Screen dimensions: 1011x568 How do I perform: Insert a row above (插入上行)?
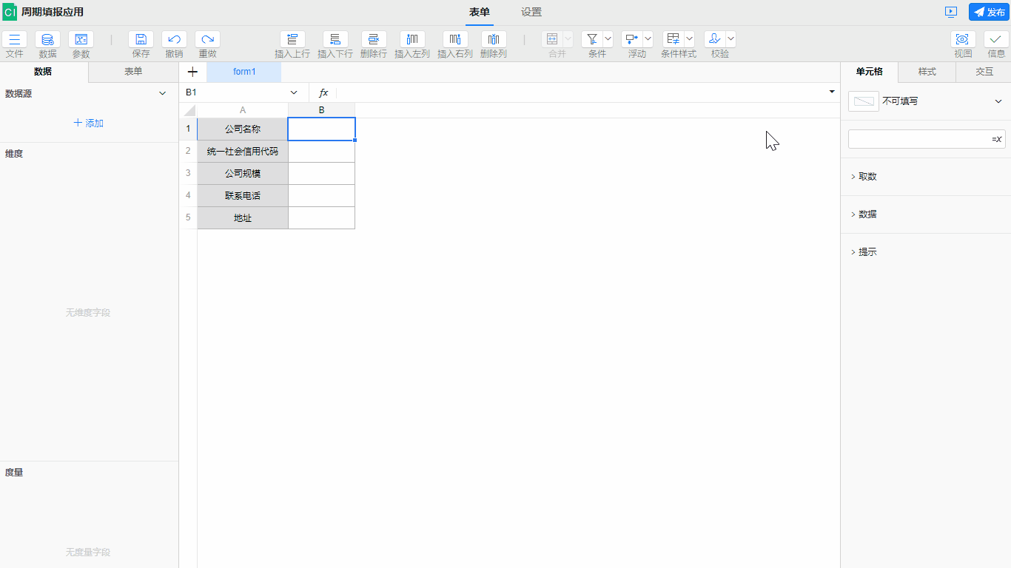pyautogui.click(x=292, y=40)
